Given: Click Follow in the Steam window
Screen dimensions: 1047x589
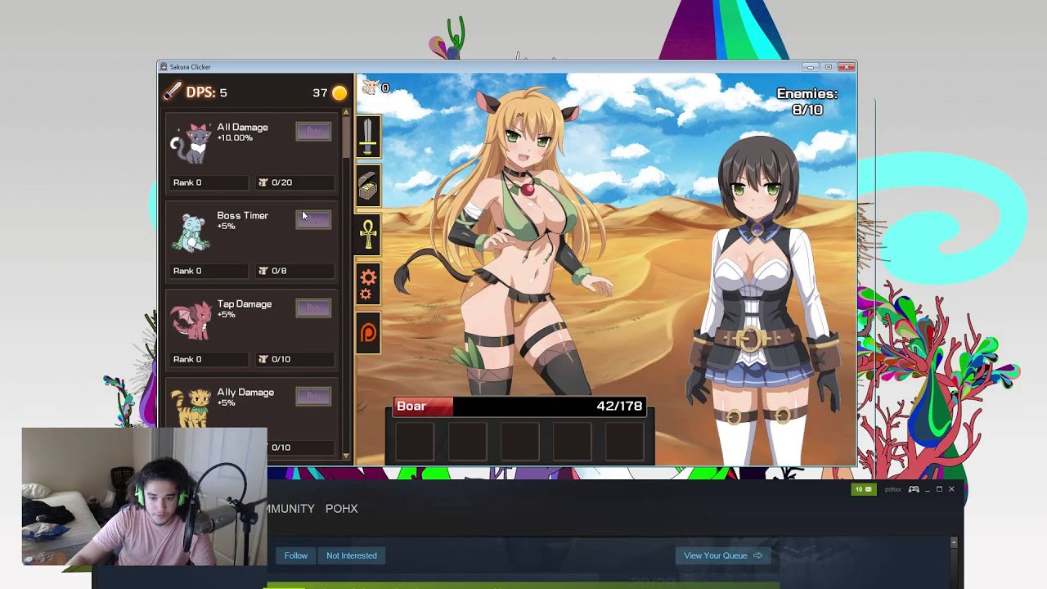Looking at the screenshot, I should click(x=296, y=555).
